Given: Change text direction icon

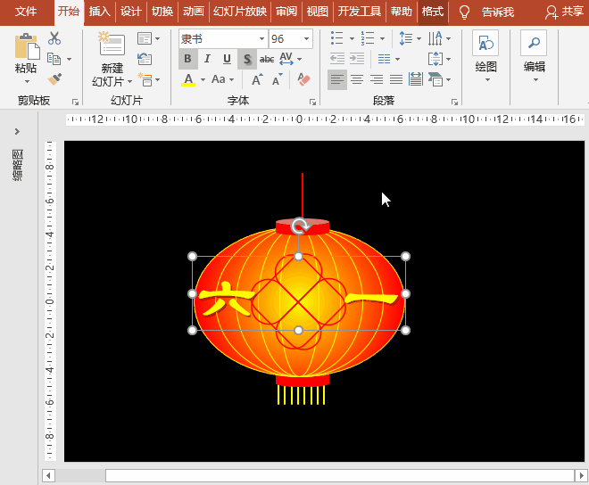Looking at the screenshot, I should [x=436, y=38].
